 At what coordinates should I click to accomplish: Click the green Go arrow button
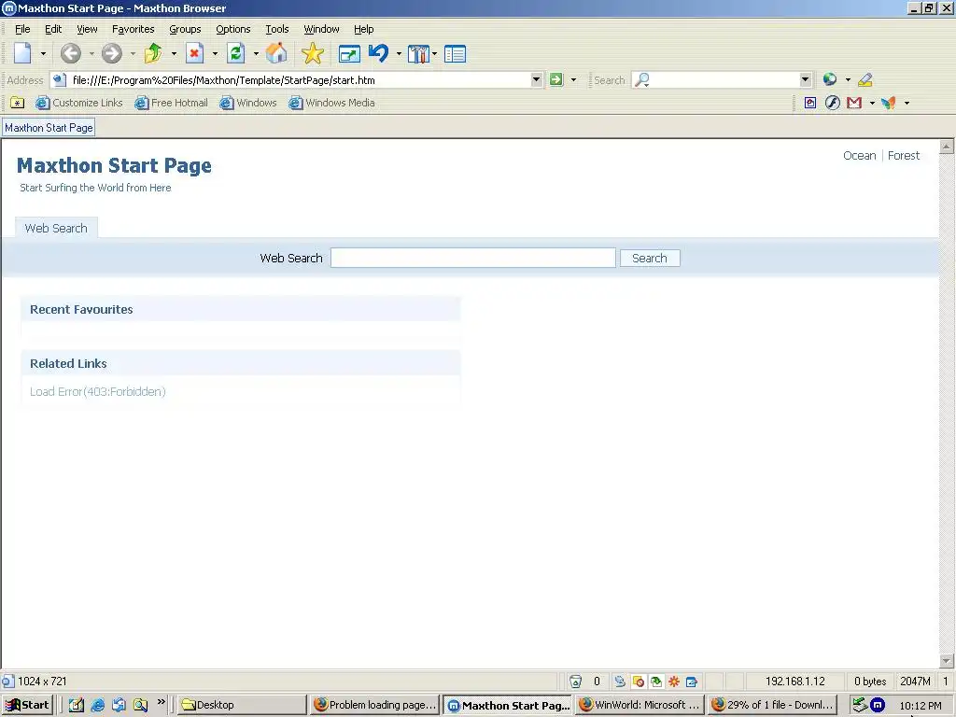pyautogui.click(x=556, y=79)
